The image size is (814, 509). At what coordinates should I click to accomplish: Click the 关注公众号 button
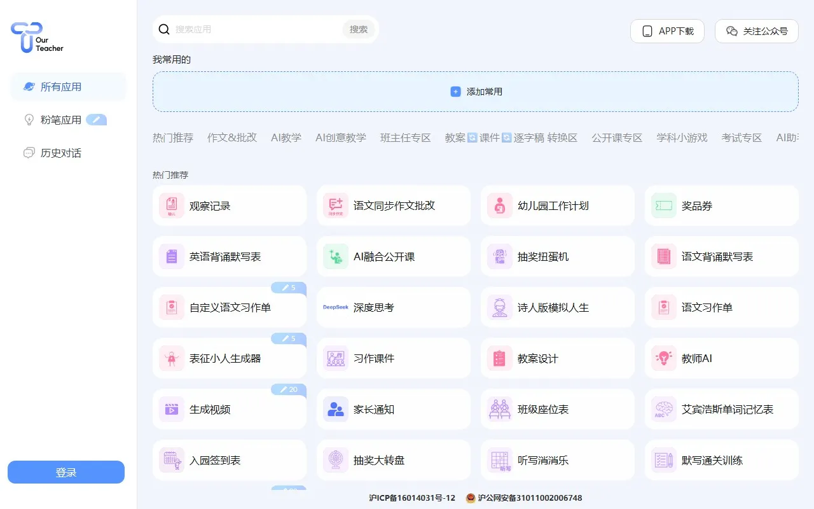click(x=757, y=31)
